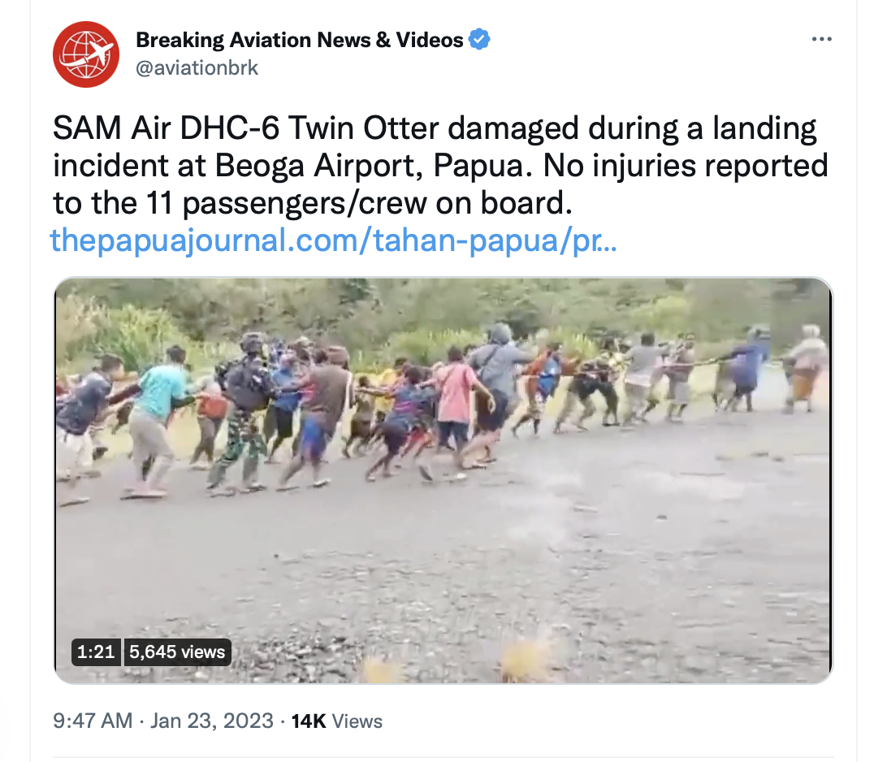The image size is (874, 762).
Task: Click the Jan 23, 2023 date
Action: [212, 721]
